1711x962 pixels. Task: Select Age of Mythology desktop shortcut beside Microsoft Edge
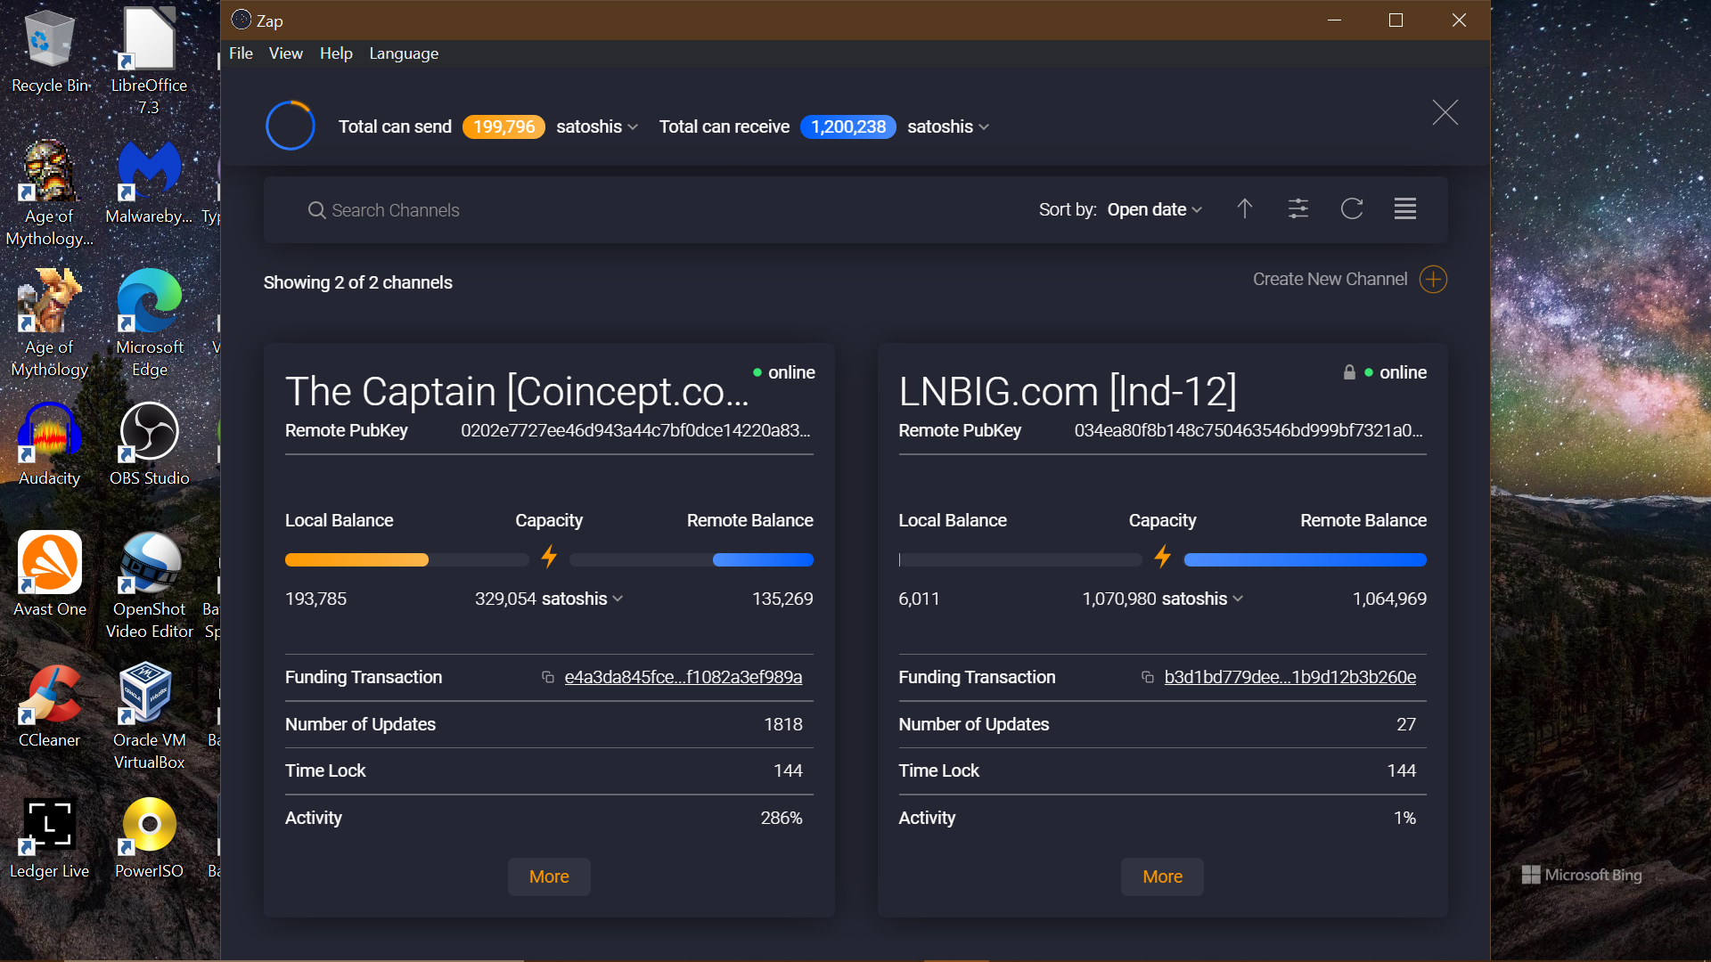[x=49, y=324]
